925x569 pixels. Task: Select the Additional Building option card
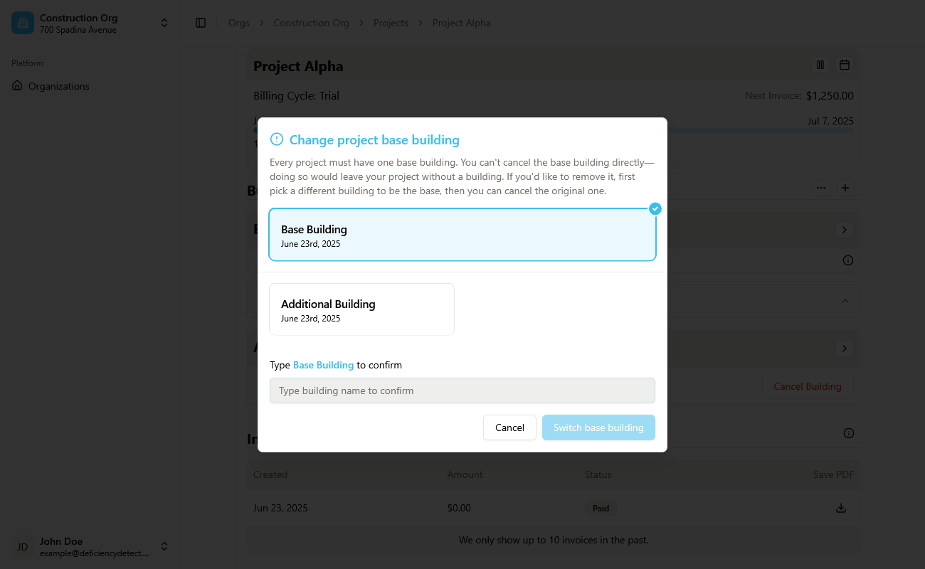pos(361,309)
